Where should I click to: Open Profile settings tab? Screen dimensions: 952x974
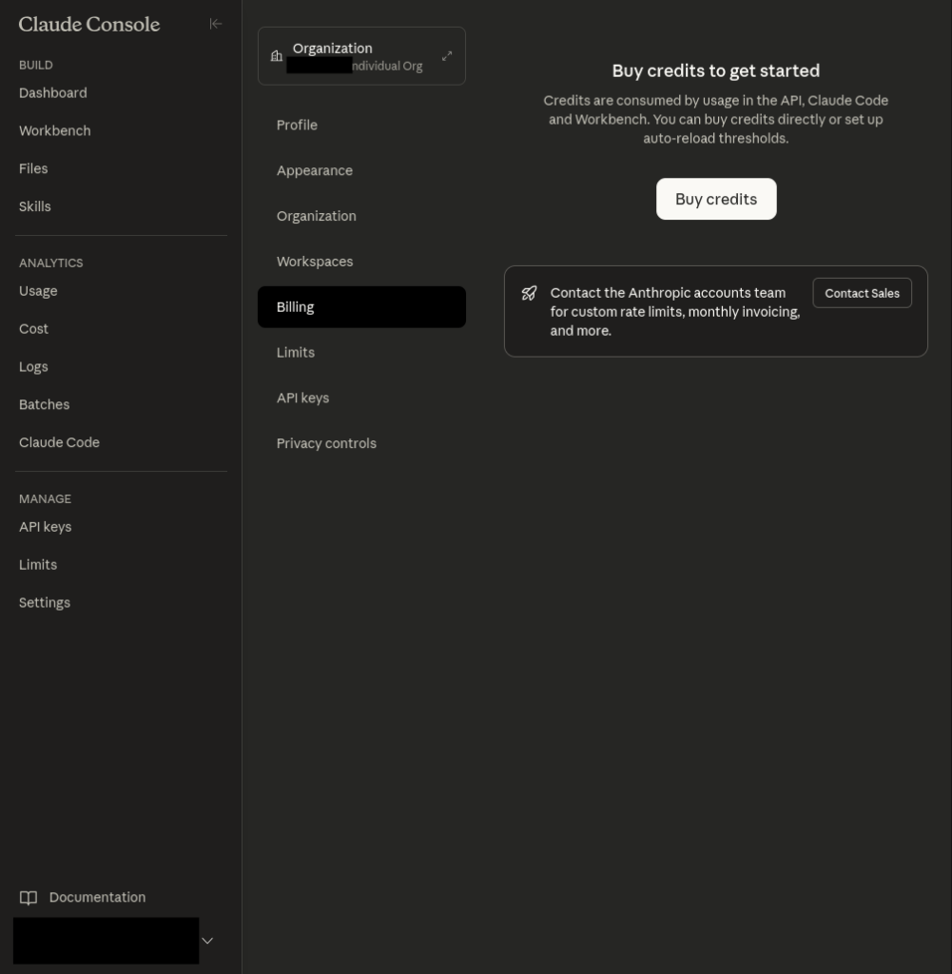click(297, 125)
